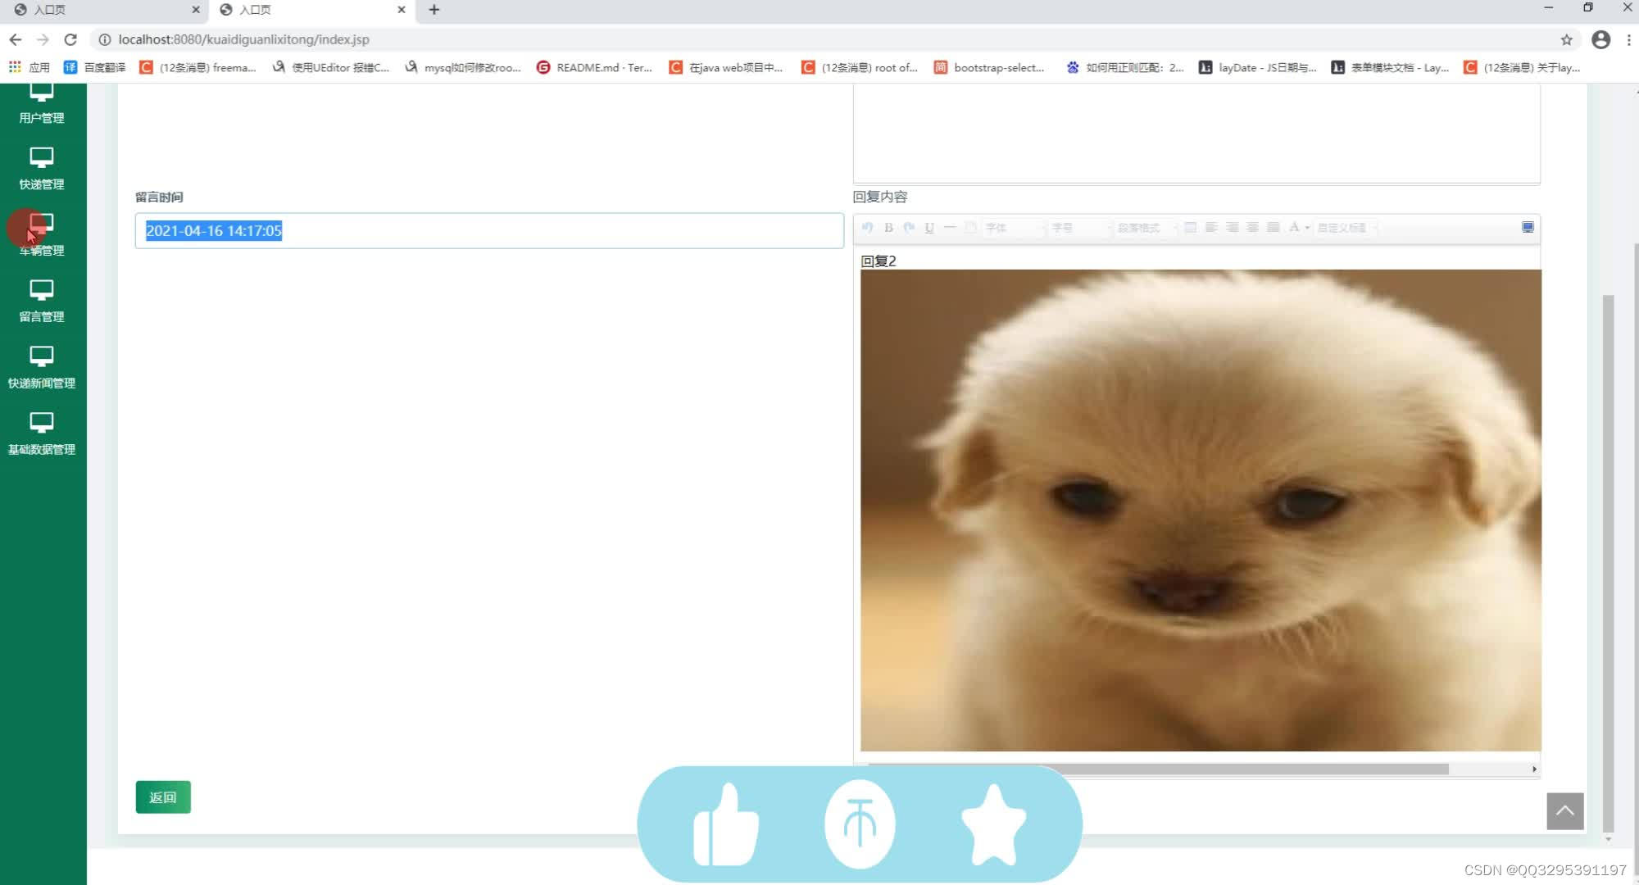Open the mysql如何修改roo... bookmark

(463, 67)
